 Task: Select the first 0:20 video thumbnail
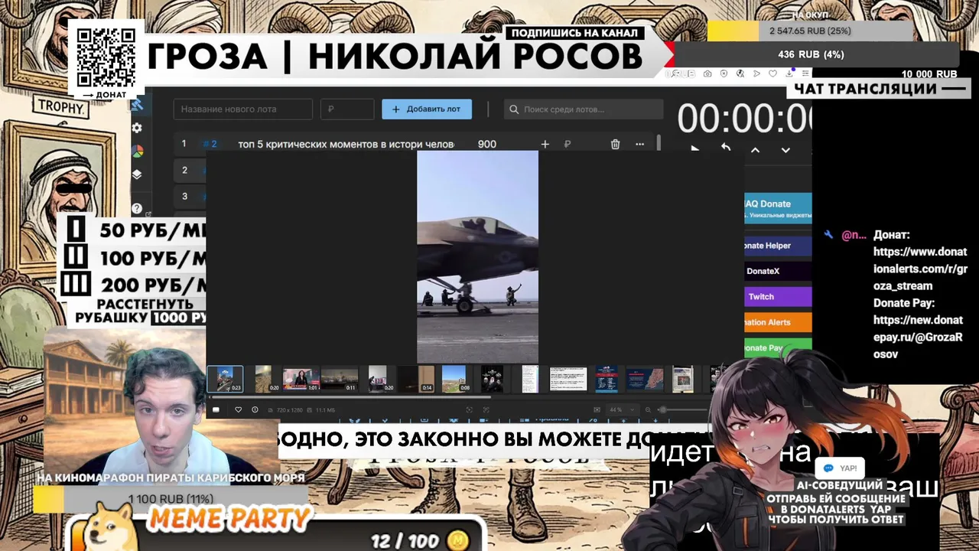[x=263, y=379]
